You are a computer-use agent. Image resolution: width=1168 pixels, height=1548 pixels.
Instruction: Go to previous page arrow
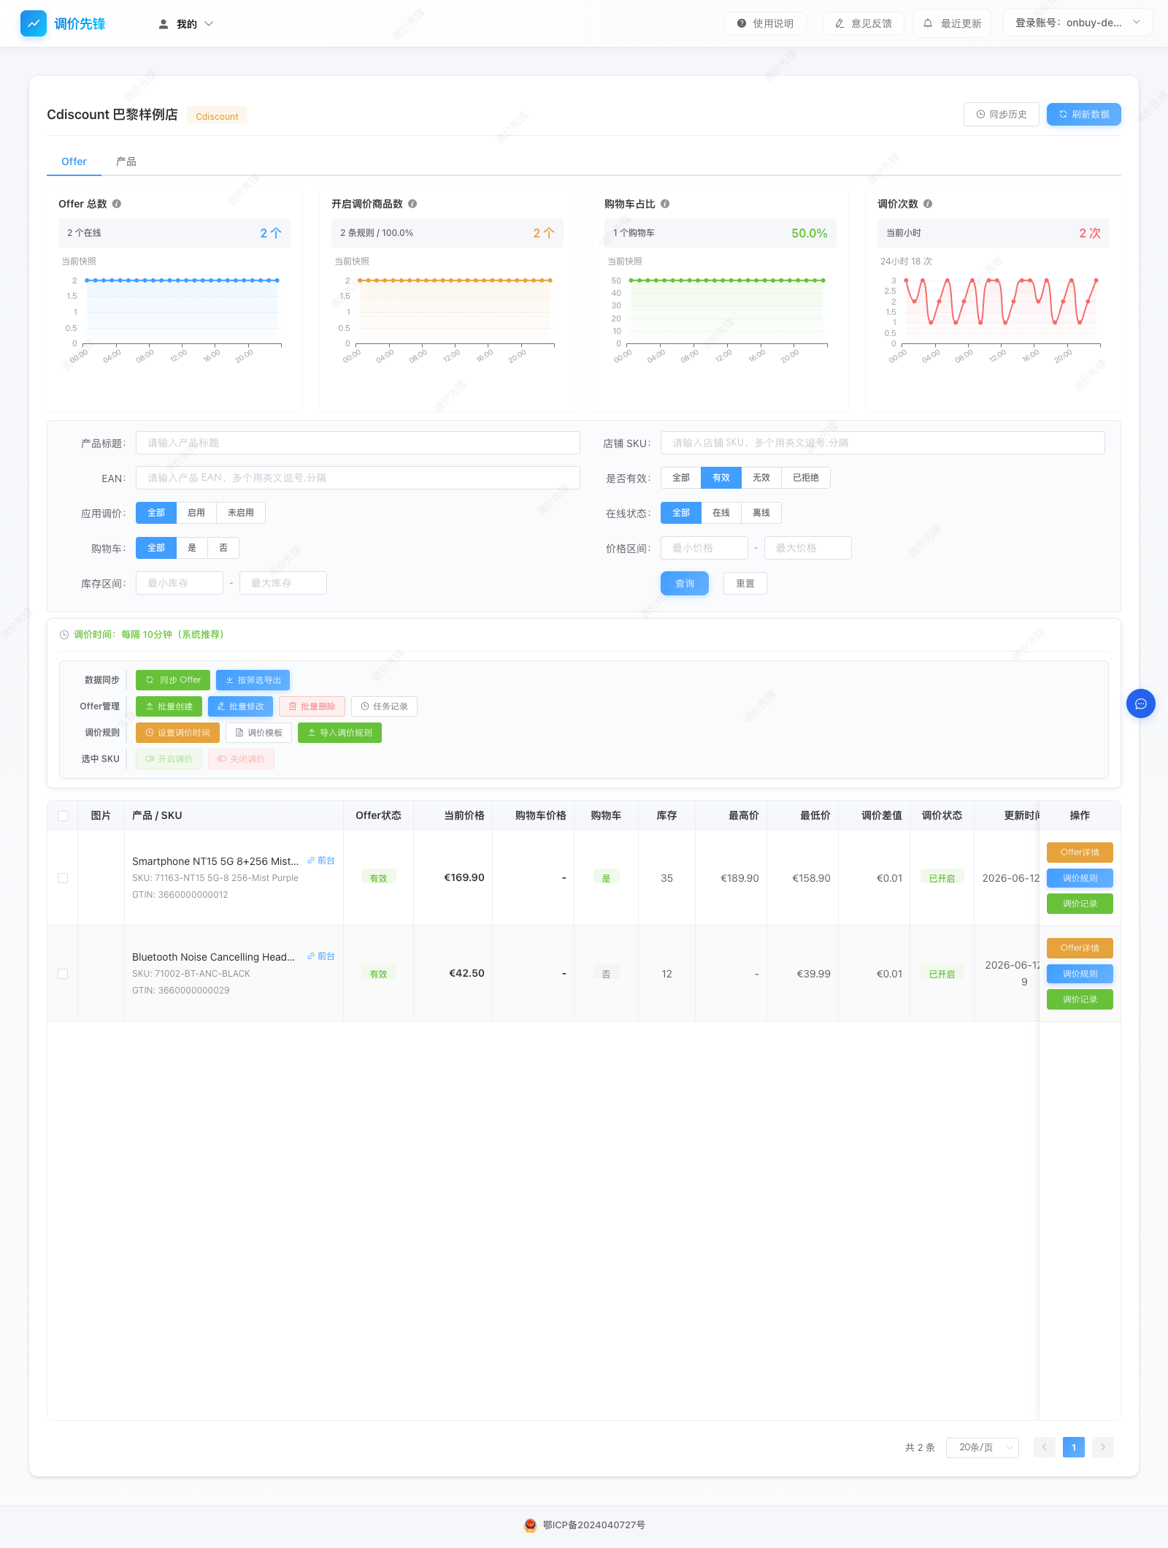coord(1045,1447)
